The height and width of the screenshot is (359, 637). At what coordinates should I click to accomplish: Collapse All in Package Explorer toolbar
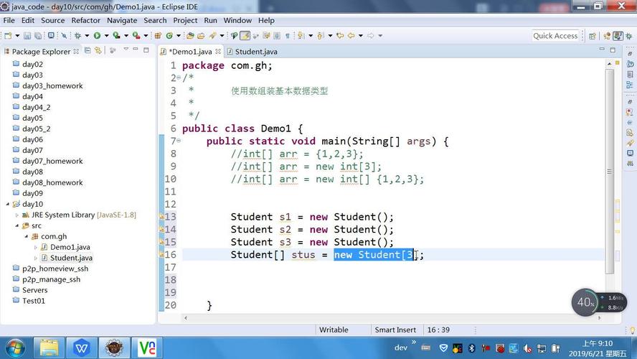click(88, 50)
